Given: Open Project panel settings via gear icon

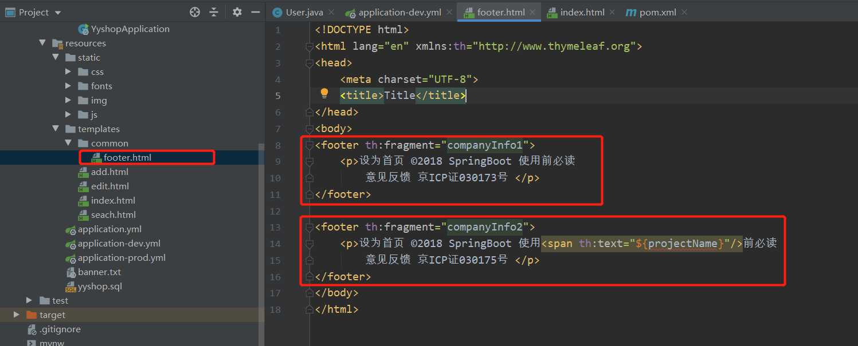Looking at the screenshot, I should point(237,11).
